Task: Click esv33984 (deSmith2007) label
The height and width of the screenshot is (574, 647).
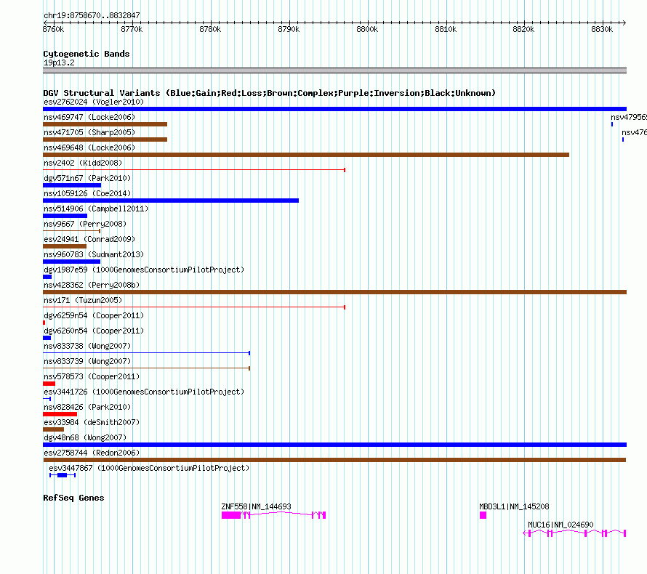Action: coord(92,422)
